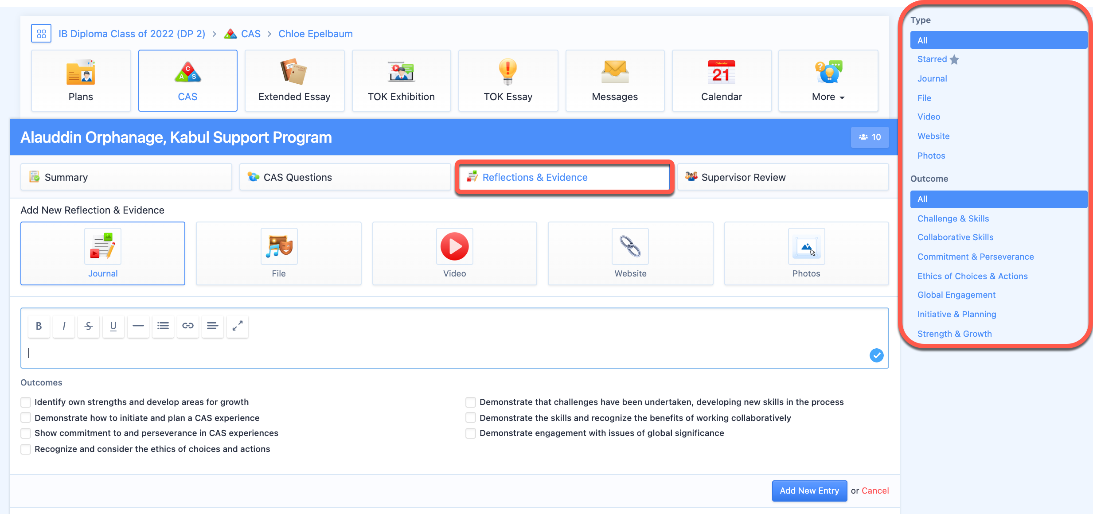
Task: Insert a hyperlink in editor
Action: click(188, 326)
